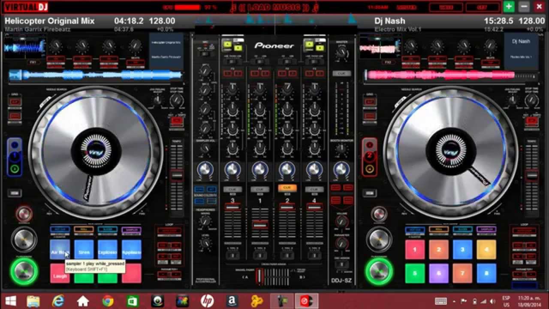Click the left deck auto loop button

click(169, 231)
